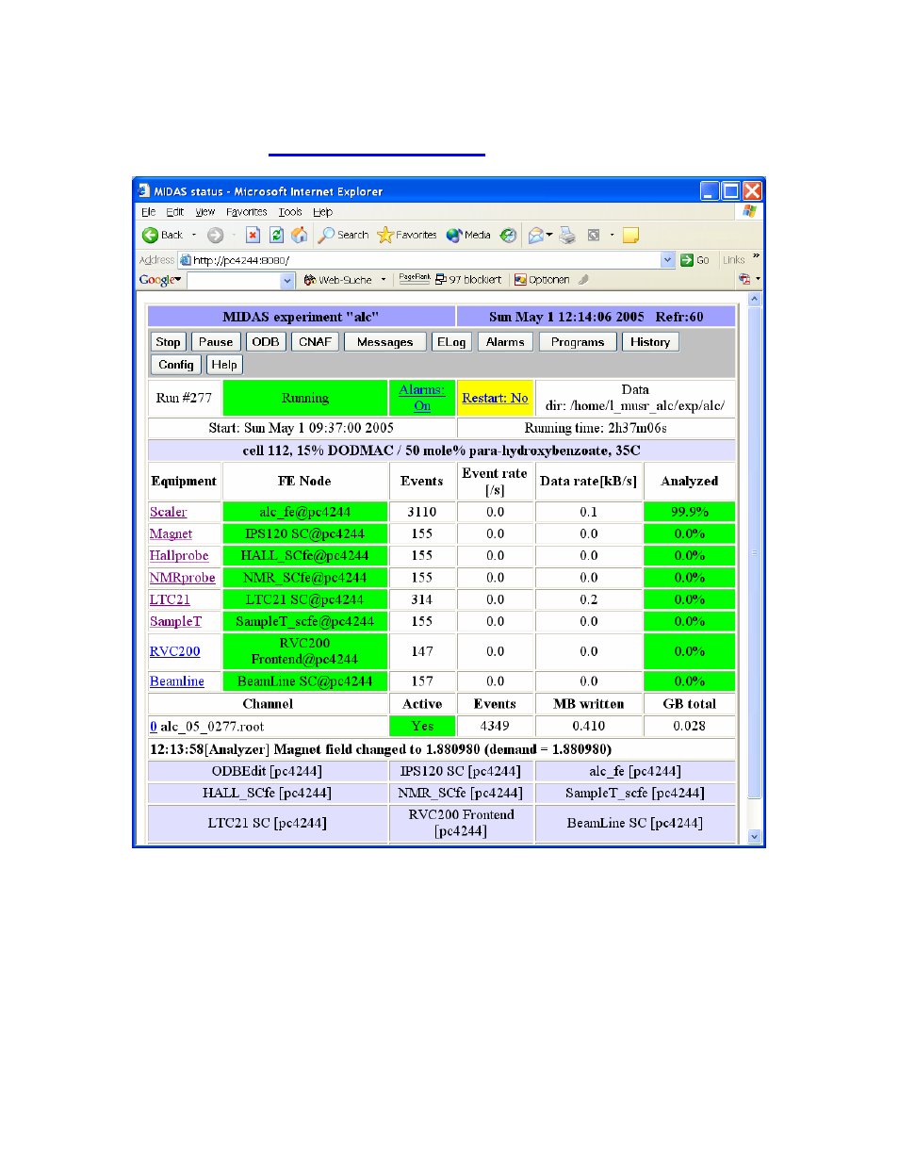
Task: Expand the address bar dropdown arrow
Action: (x=668, y=260)
